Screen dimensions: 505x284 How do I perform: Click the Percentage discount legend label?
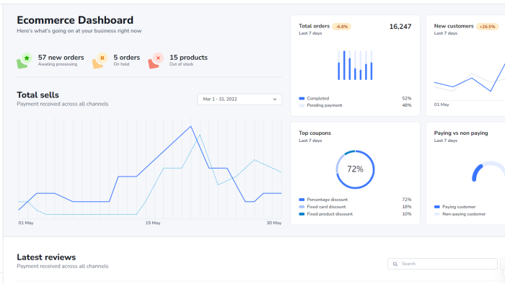[328, 200]
